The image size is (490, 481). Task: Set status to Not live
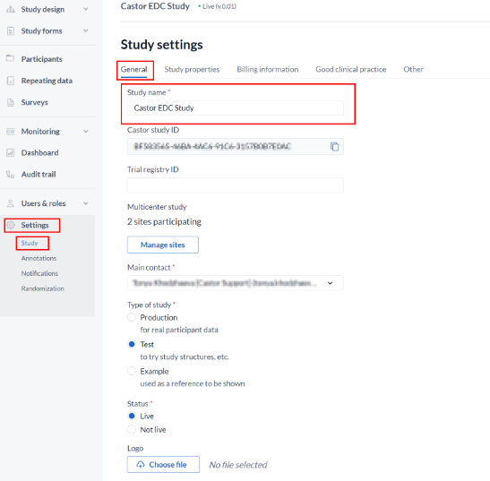point(132,429)
